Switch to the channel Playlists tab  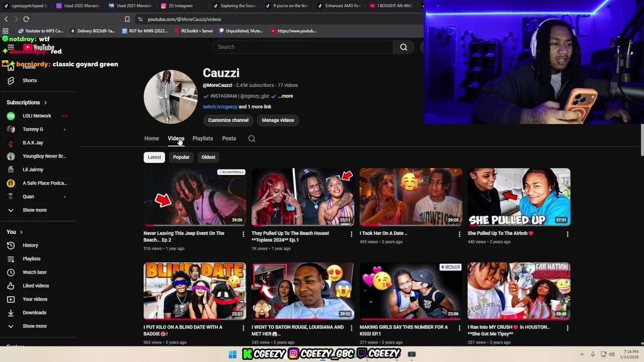(x=203, y=138)
